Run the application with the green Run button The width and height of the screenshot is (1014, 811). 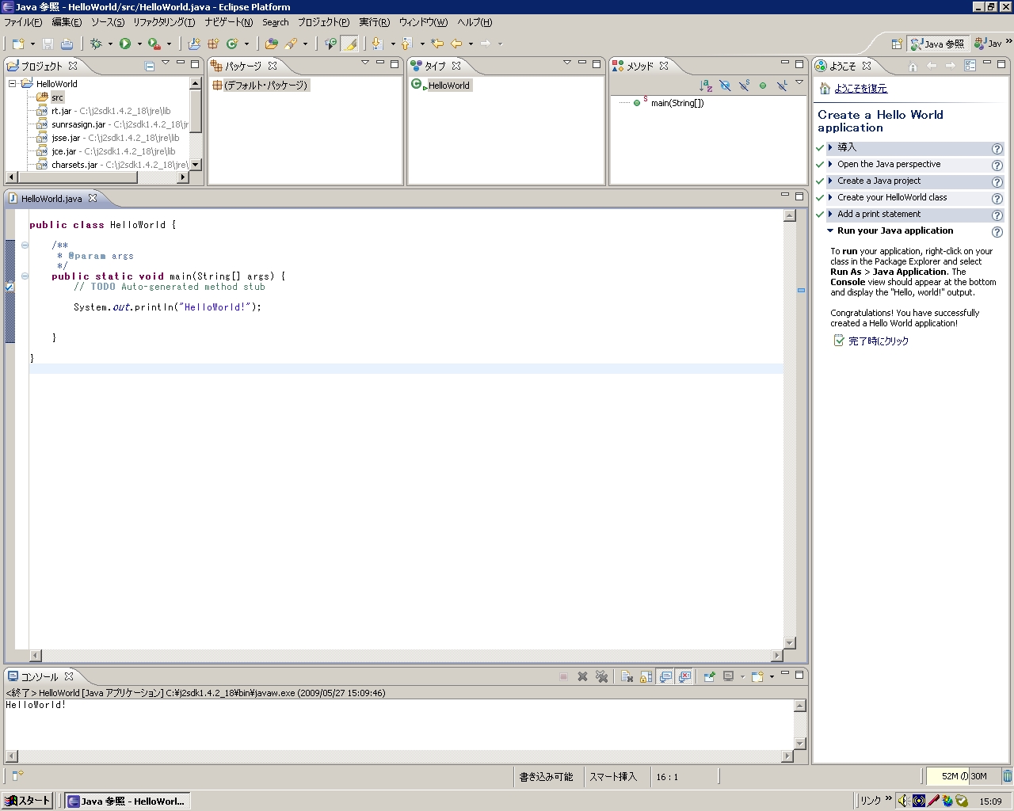pos(125,44)
